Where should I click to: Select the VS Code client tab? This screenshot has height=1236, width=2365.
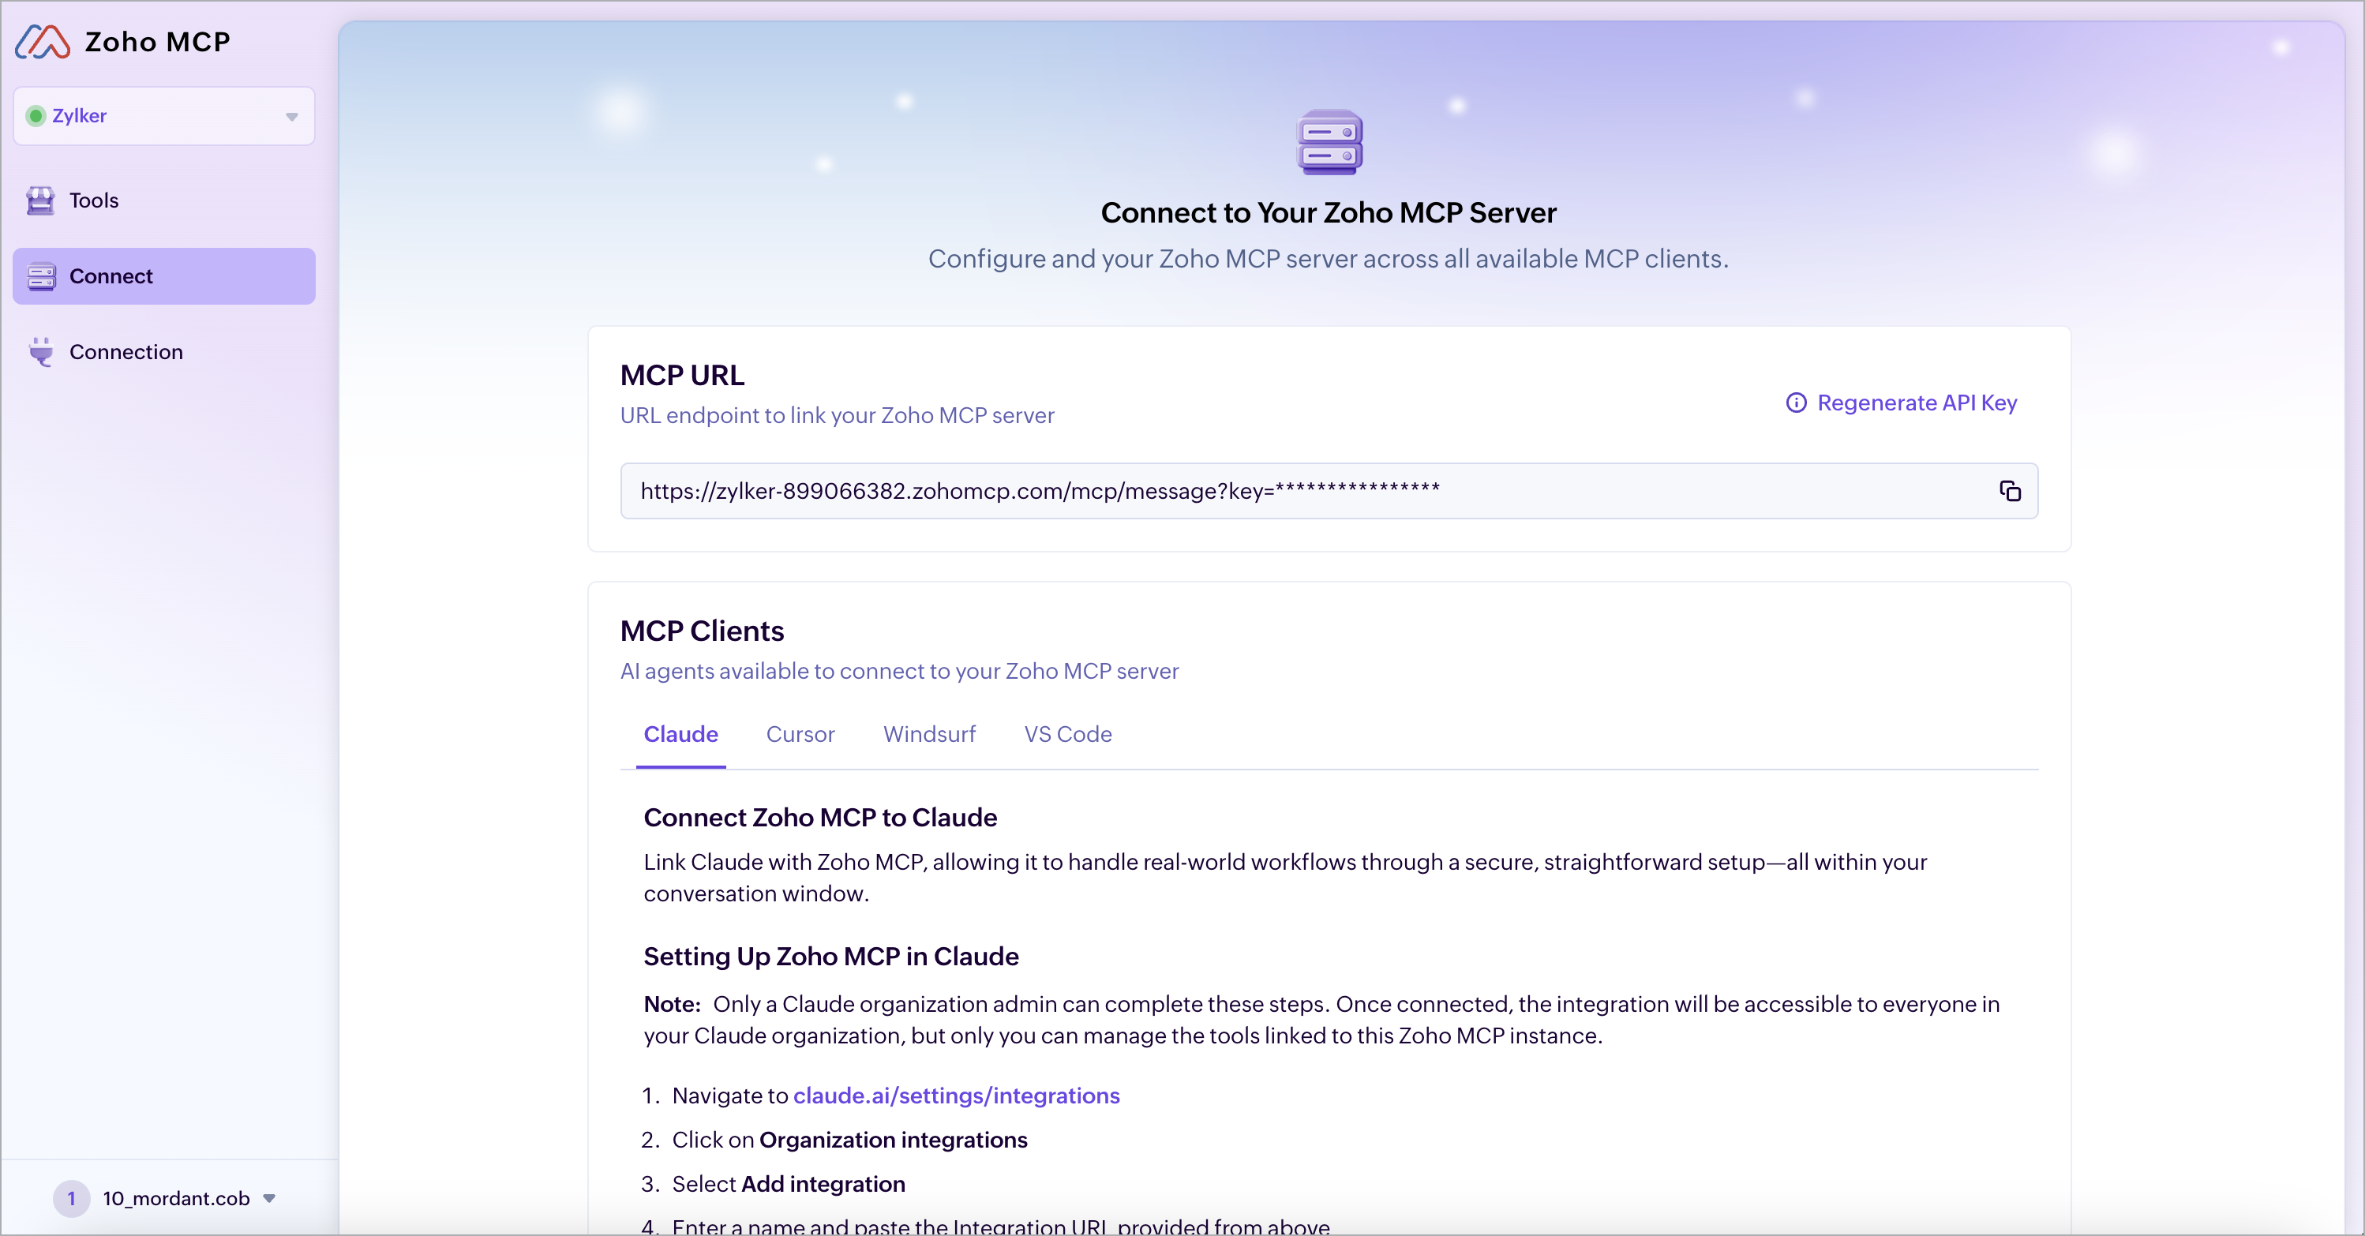tap(1068, 735)
